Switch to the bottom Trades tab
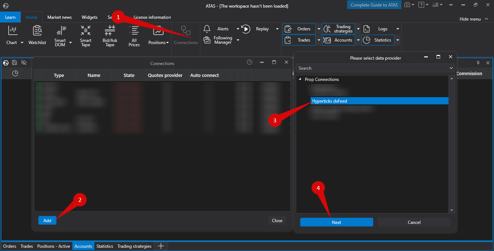The image size is (494, 251). pyautogui.click(x=27, y=246)
